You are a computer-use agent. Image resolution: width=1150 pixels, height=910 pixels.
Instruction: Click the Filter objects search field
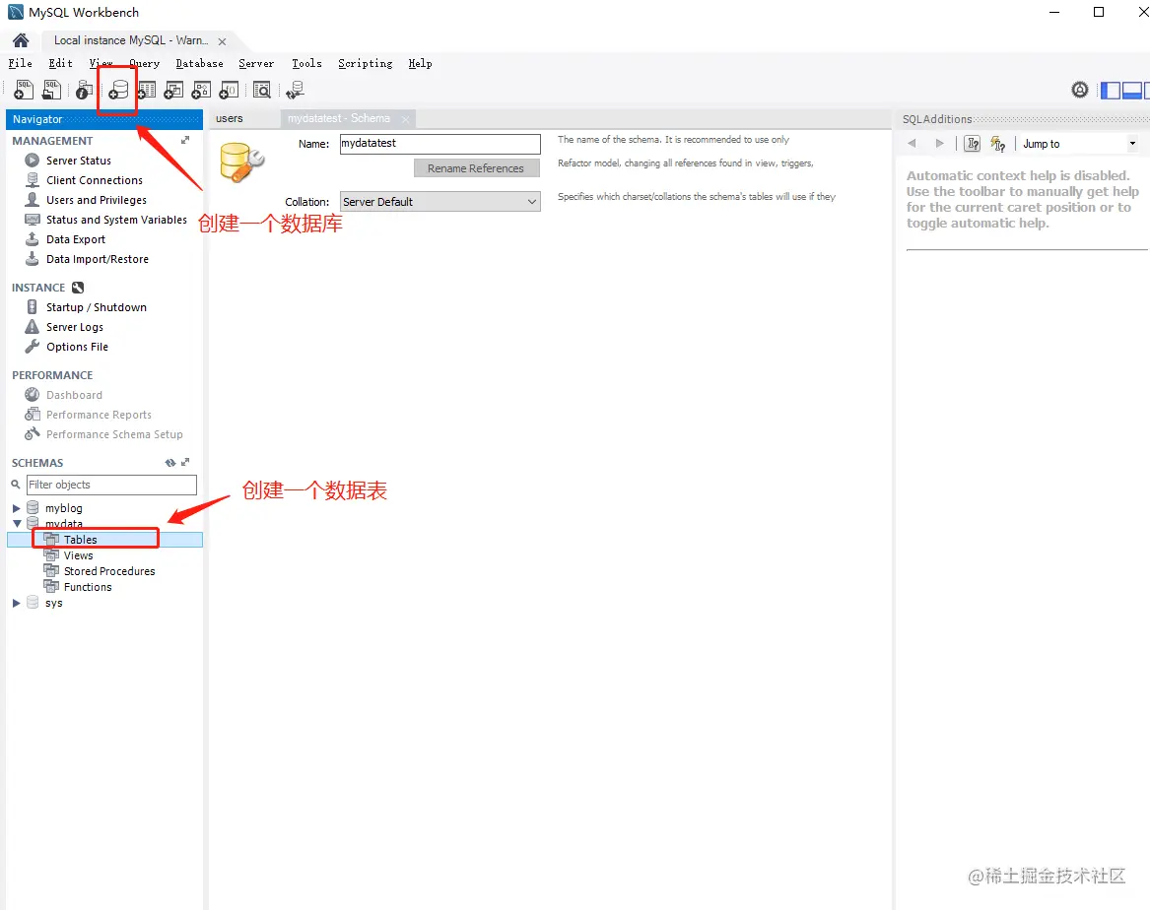(111, 486)
